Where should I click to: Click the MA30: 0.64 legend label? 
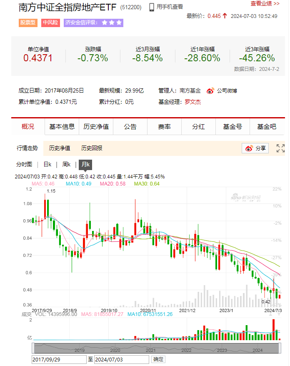(147, 184)
